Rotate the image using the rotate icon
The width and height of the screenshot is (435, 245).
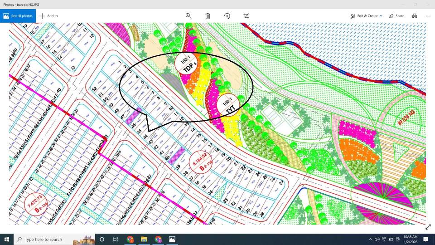227,16
